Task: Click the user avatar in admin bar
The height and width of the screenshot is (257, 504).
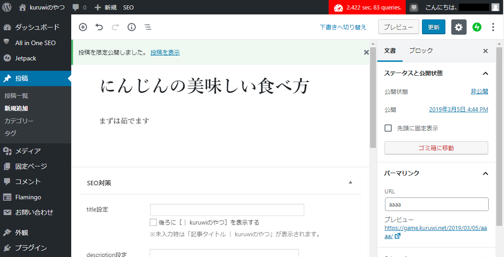Action: point(495,7)
